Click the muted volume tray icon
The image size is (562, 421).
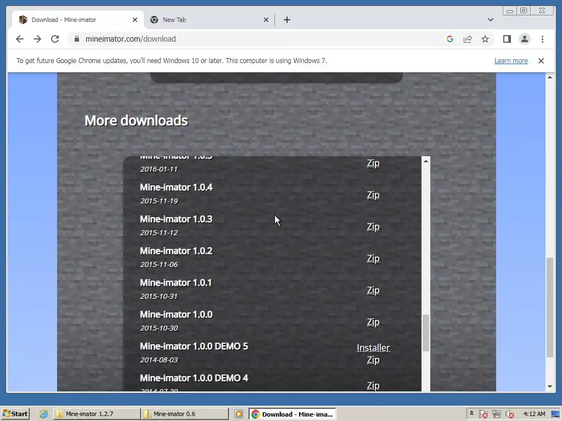click(509, 414)
